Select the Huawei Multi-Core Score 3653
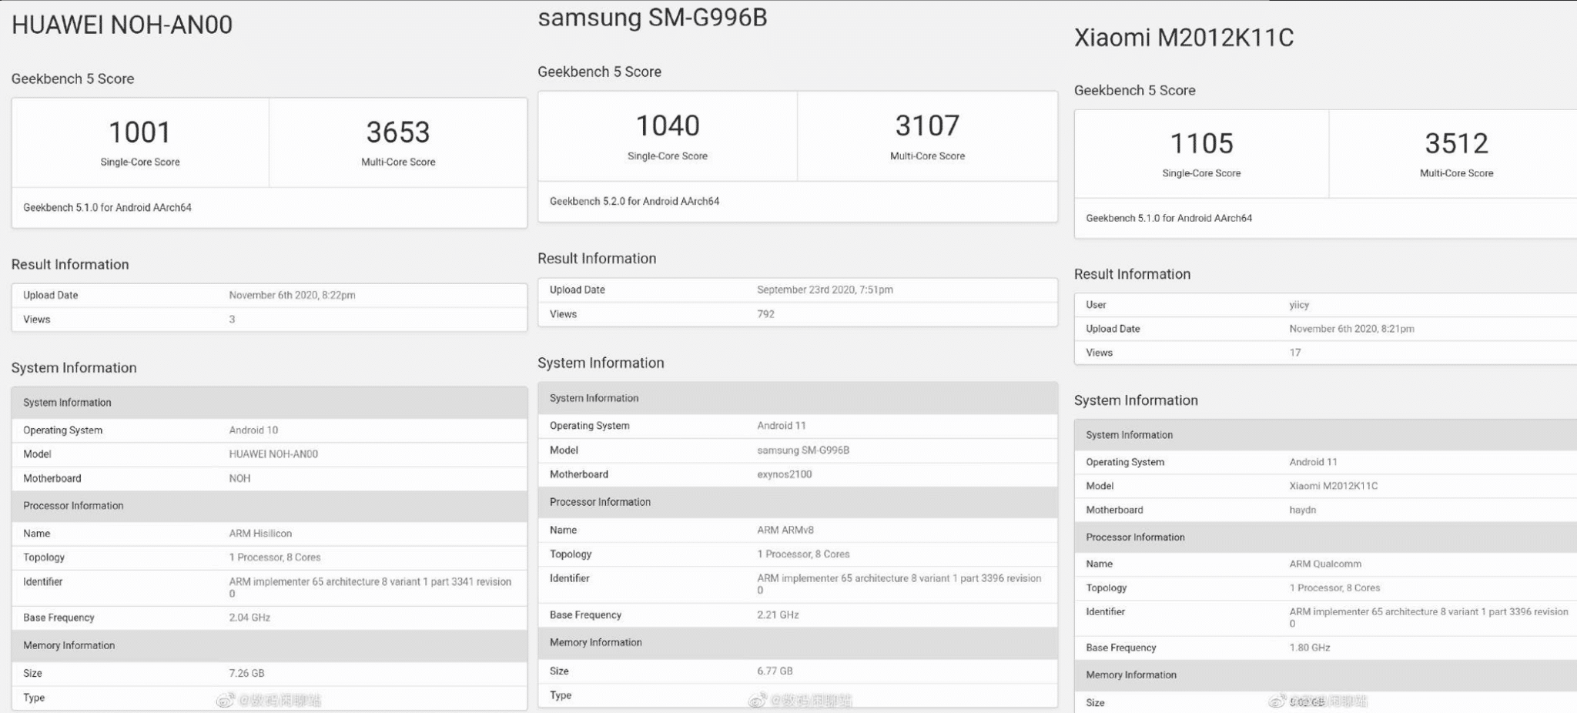Image resolution: width=1577 pixels, height=713 pixels. pyautogui.click(x=396, y=132)
